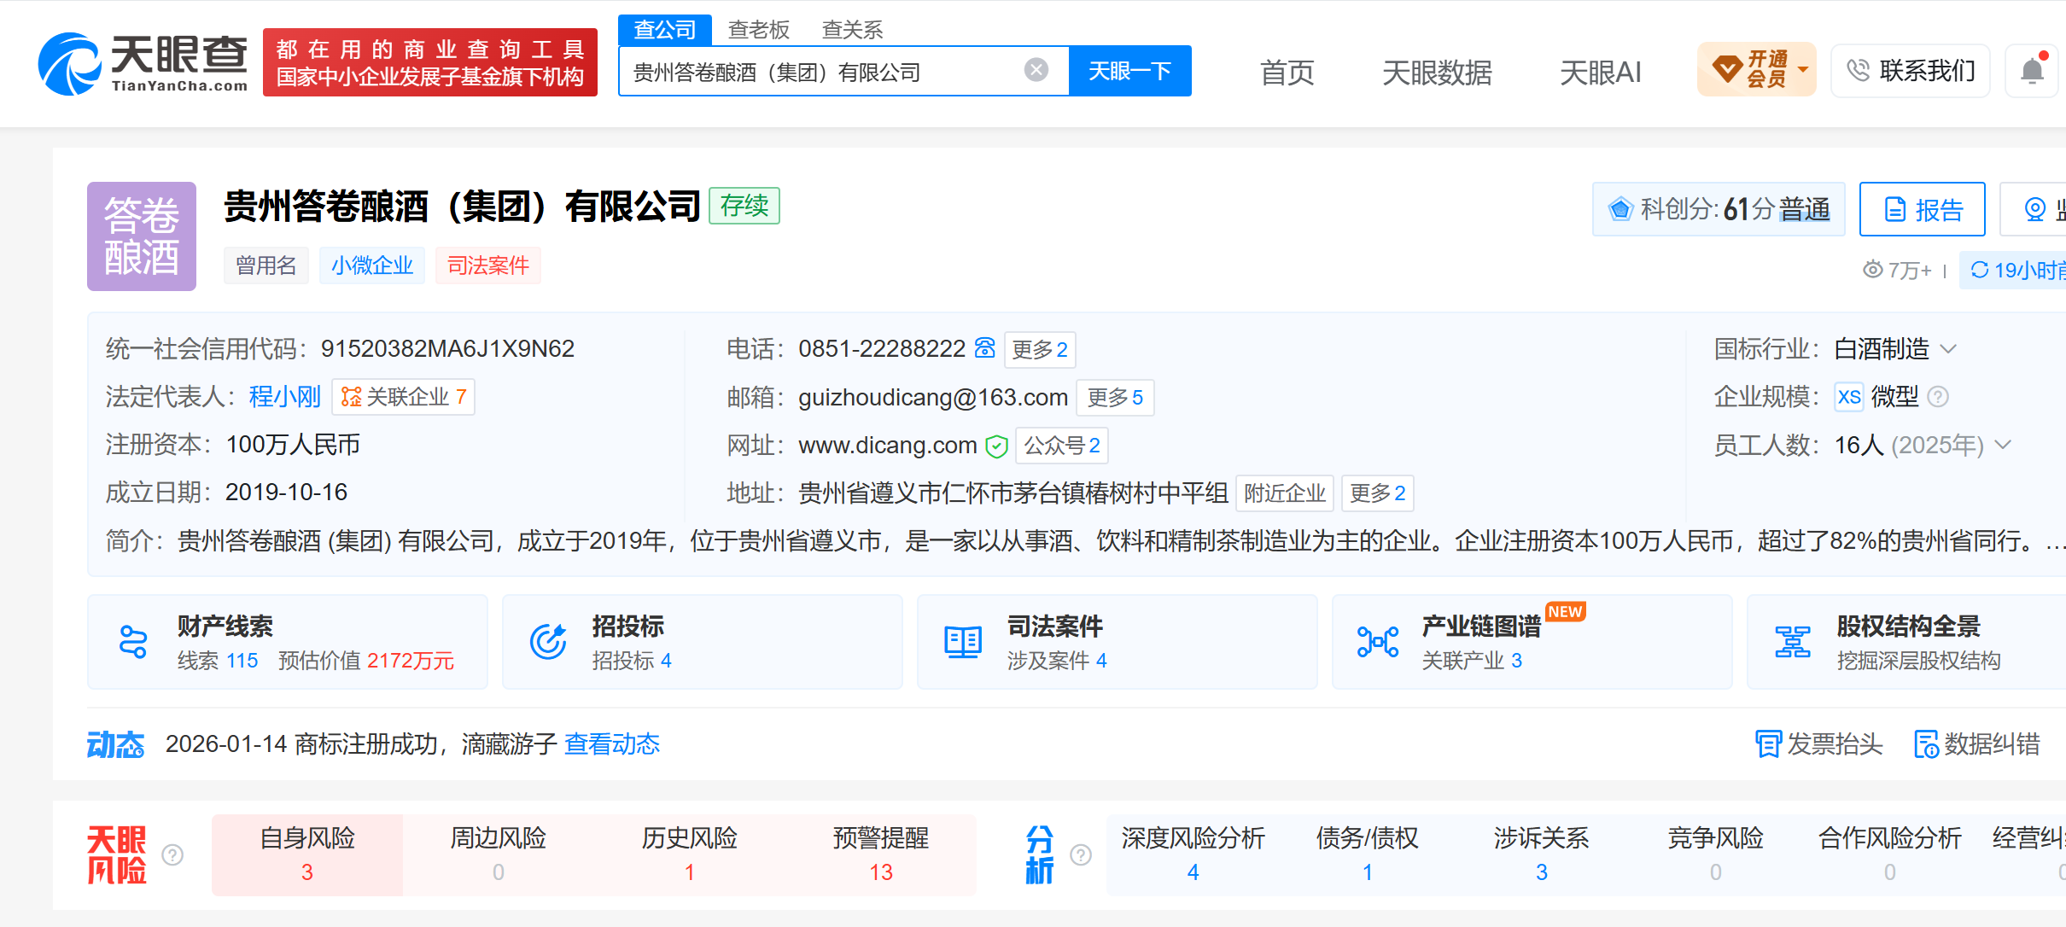2066x927 pixels.
Task: Click the 招投标 target icon
Action: 548,642
